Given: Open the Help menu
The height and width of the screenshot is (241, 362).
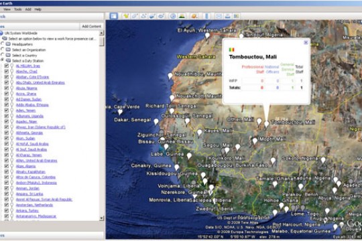Looking at the screenshot, I should [38, 9].
